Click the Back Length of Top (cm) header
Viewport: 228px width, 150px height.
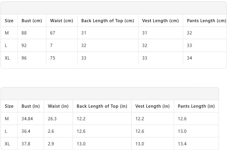(x=108, y=21)
